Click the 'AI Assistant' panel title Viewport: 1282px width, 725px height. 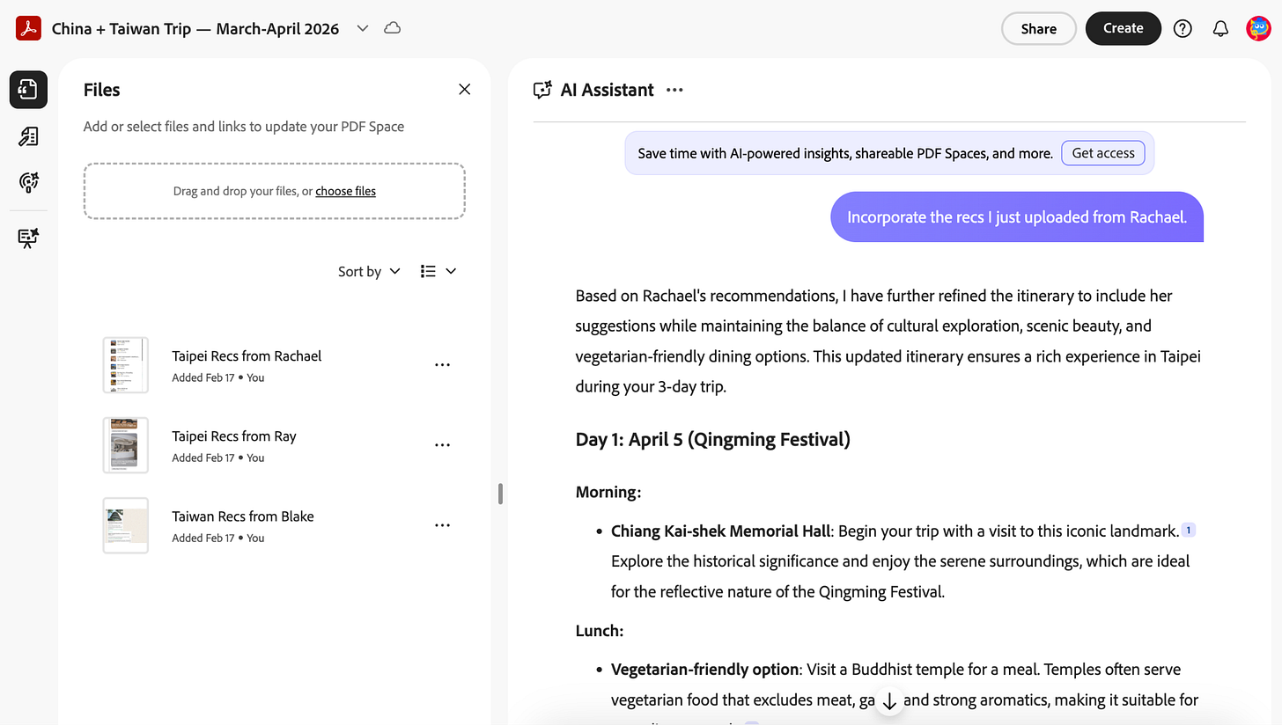(x=608, y=90)
